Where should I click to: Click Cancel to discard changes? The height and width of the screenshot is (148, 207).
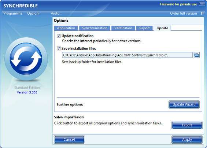[x=69, y=140]
